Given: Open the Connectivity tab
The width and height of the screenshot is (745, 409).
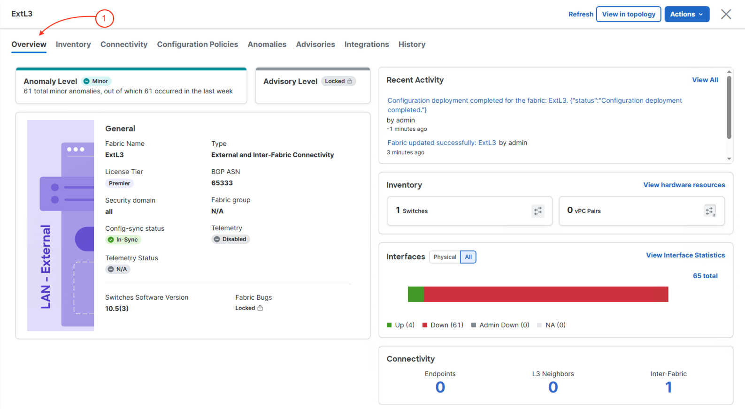Looking at the screenshot, I should pyautogui.click(x=124, y=45).
